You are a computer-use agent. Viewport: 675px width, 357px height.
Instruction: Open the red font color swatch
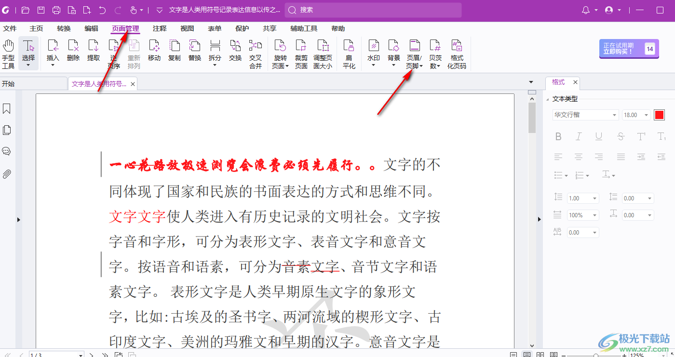pyautogui.click(x=659, y=115)
